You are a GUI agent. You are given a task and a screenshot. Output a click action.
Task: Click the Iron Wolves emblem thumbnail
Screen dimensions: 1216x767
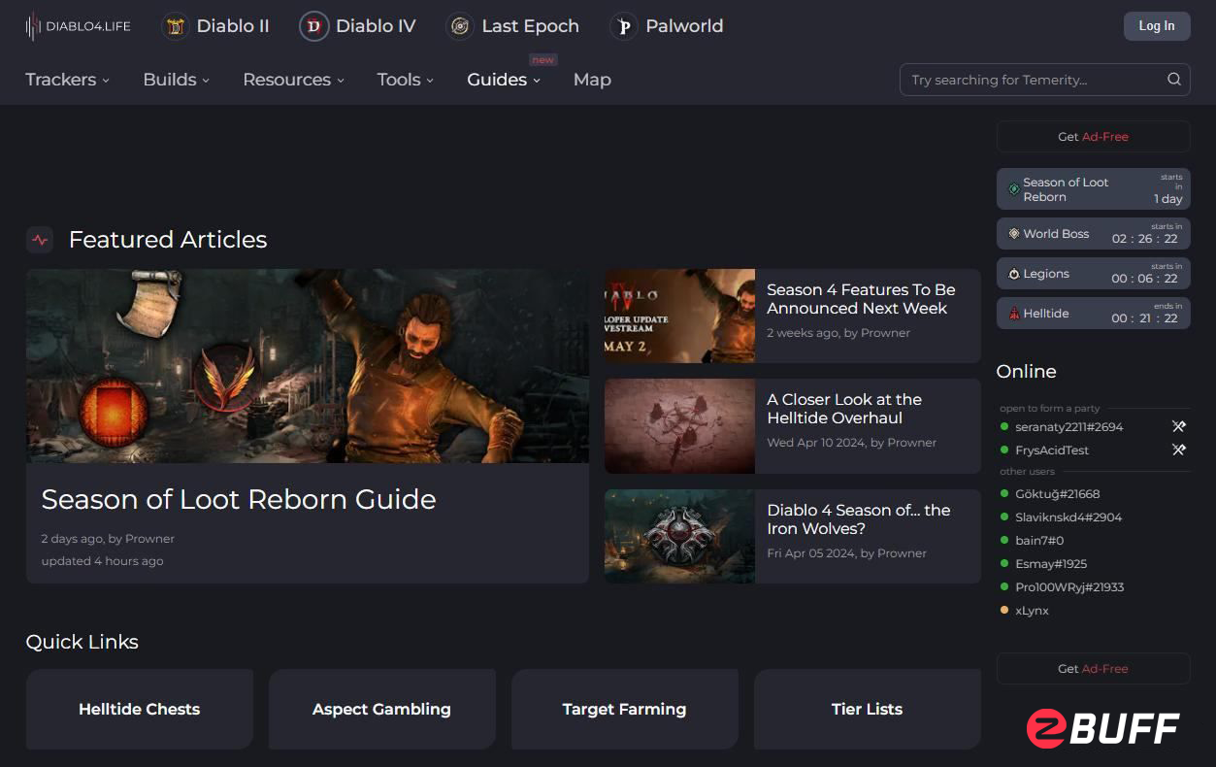[679, 536]
